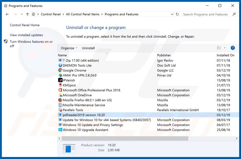241x159 pixels.
Task: Click the Microsoft Office Professional Plus icon
Action: click(60, 90)
